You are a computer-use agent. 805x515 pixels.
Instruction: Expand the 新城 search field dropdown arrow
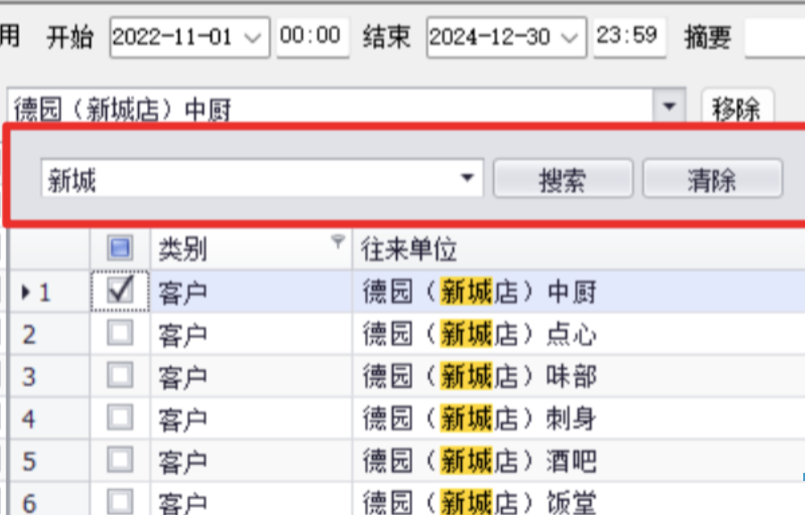coord(467,178)
